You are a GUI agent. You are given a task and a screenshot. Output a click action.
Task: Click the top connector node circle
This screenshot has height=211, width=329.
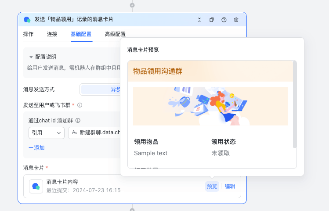coord(132,5)
